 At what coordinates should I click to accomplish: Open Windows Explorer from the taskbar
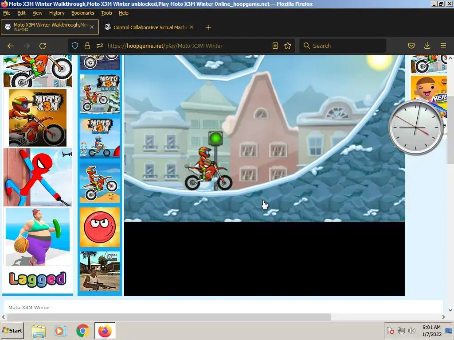39,331
